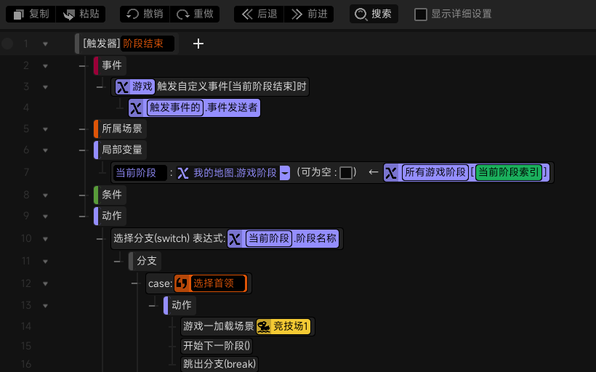Toggle the 可为空 checkbox on line 7

tap(345, 173)
